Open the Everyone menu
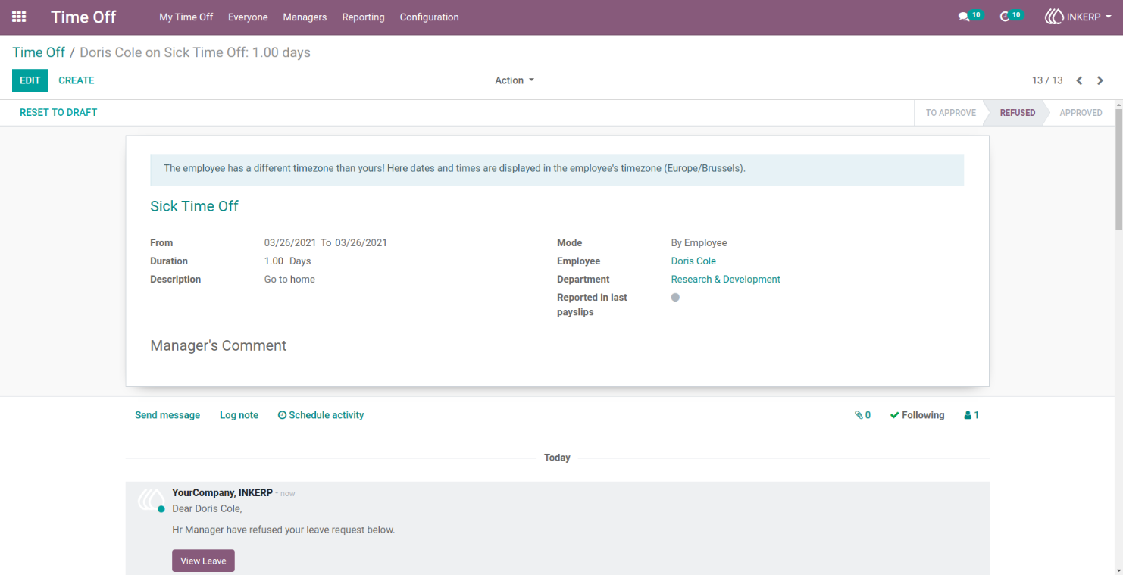The image size is (1123, 575). coord(248,17)
